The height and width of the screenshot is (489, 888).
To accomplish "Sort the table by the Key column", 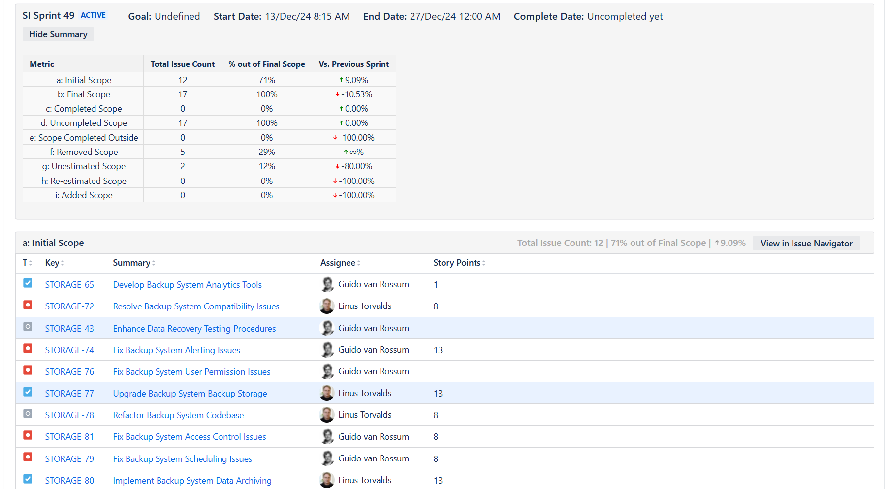I will [x=64, y=263].
